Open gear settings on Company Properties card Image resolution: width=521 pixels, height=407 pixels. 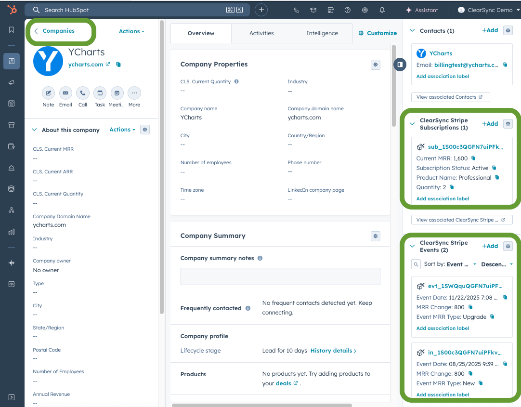(x=376, y=65)
